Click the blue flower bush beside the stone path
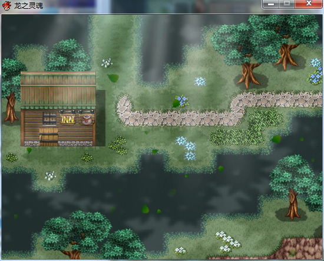This screenshot has width=324, height=261. (181, 101)
